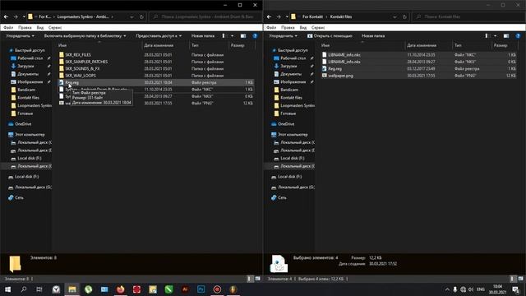
Task: Open Сервис menu in right window
Action: (x=318, y=27)
